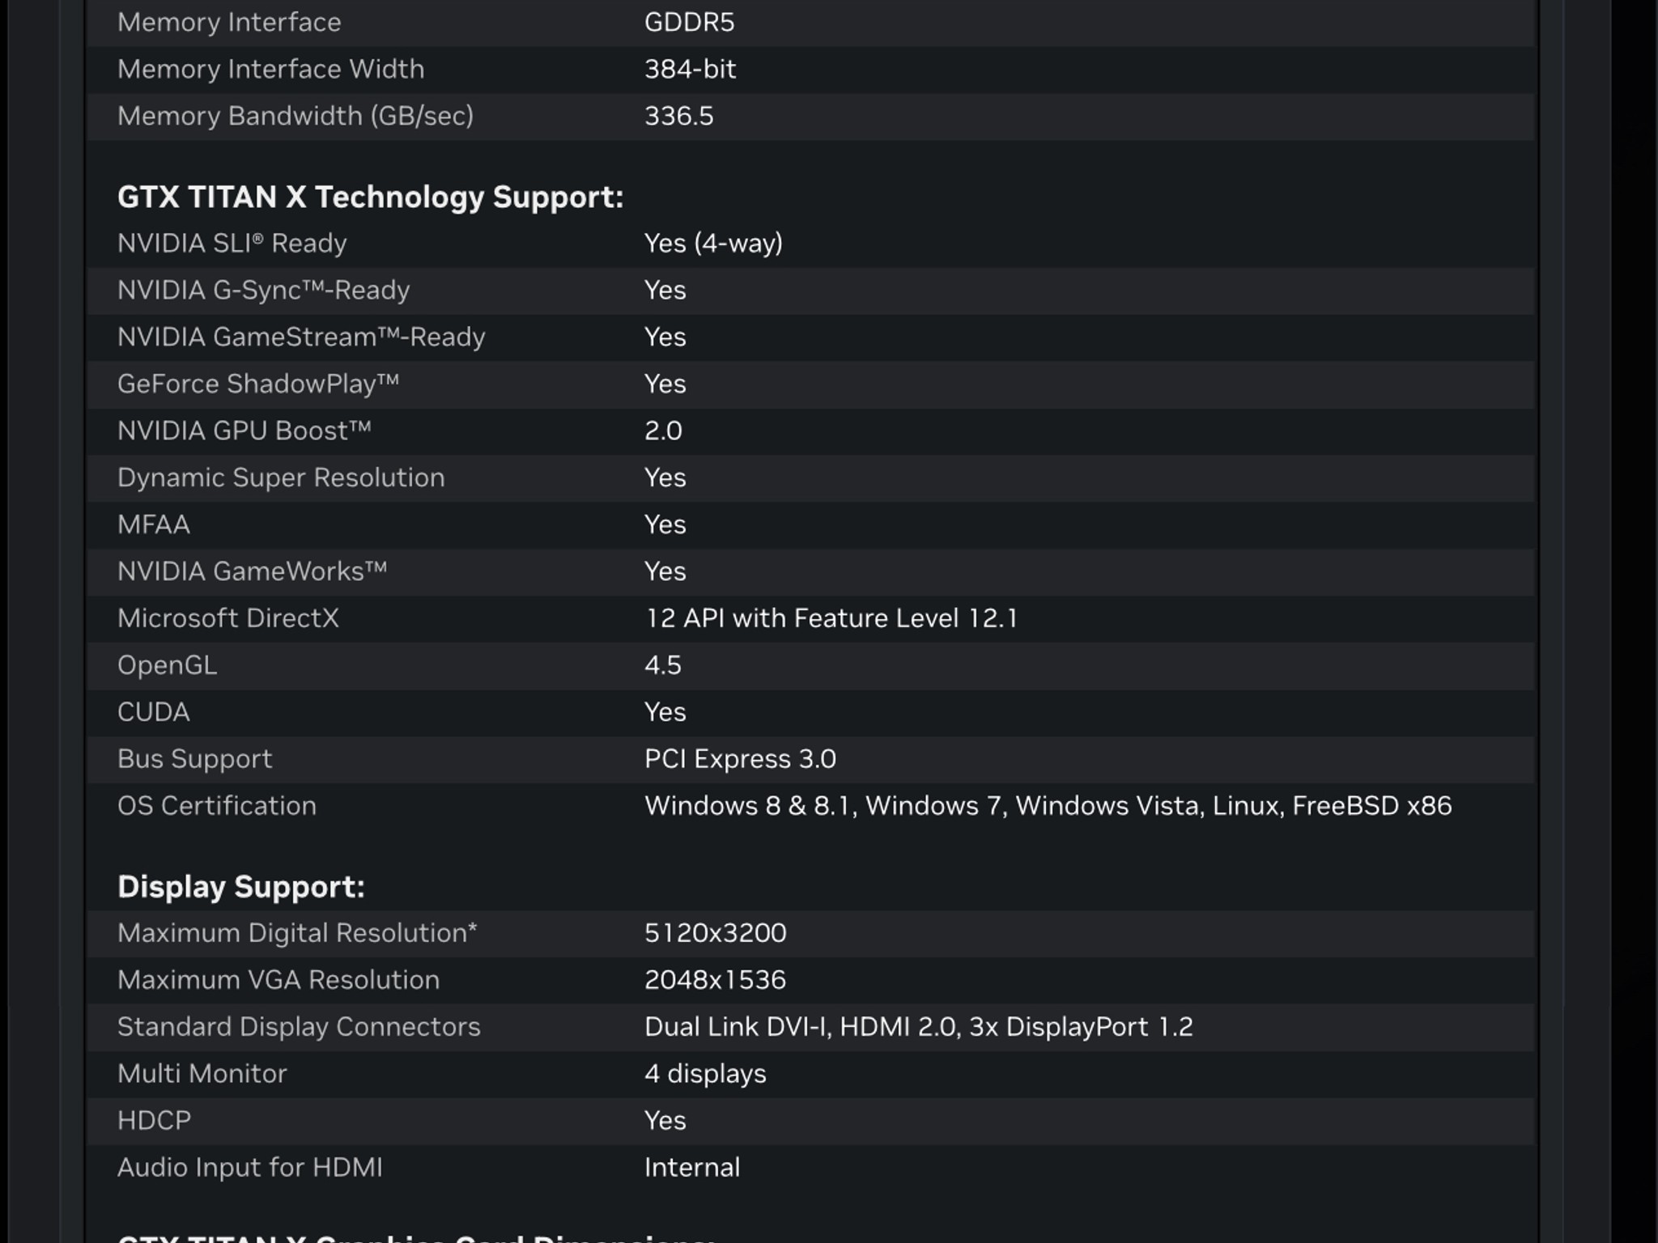Image resolution: width=1658 pixels, height=1243 pixels.
Task: Click the Dynamic Super Resolution label
Action: pyautogui.click(x=281, y=478)
